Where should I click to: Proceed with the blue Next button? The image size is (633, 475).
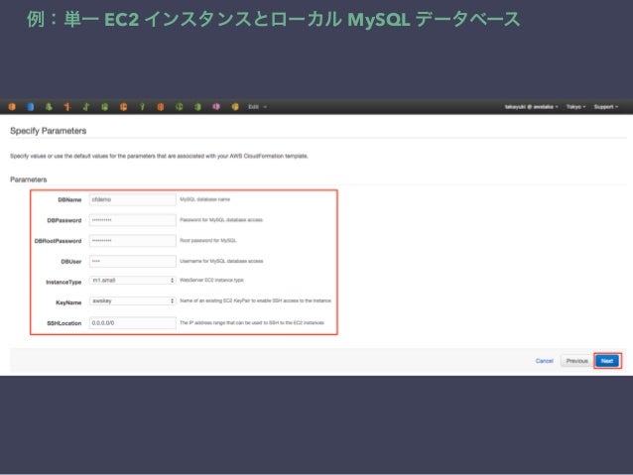tap(607, 361)
